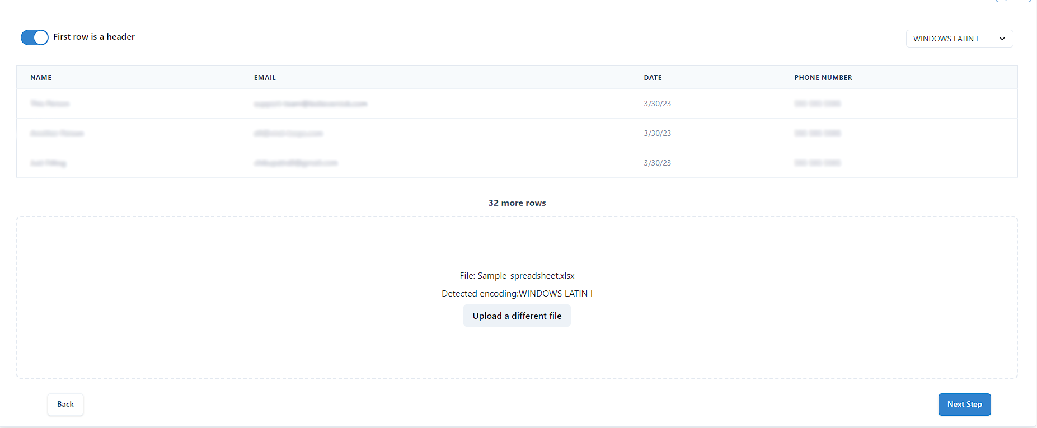Click the 32 more rows label
The height and width of the screenshot is (428, 1037).
(x=517, y=203)
